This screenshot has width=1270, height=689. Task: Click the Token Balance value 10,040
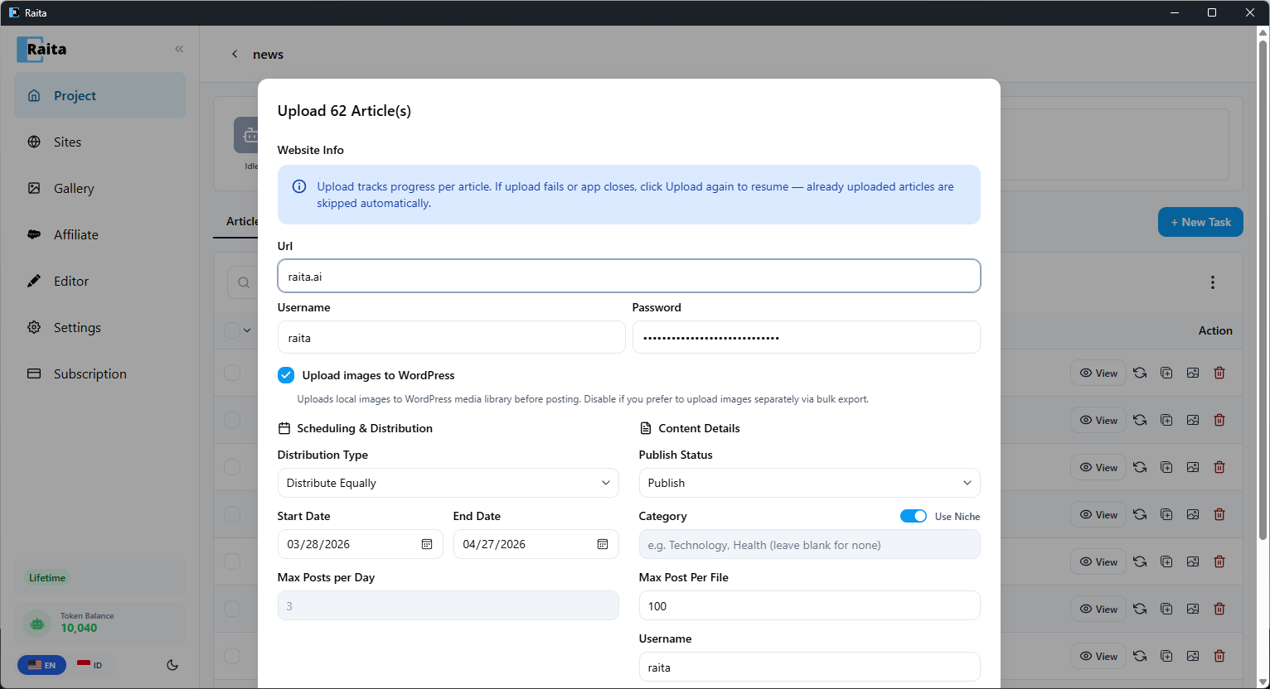pos(79,629)
